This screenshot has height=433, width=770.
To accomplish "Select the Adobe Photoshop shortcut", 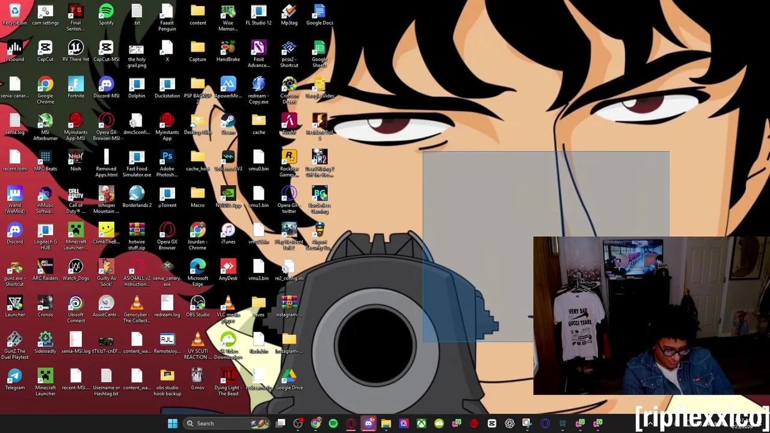I will tap(167, 164).
